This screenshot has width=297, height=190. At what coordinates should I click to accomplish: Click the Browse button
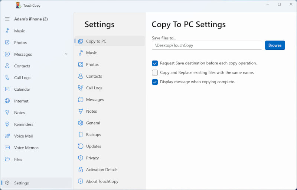point(275,45)
